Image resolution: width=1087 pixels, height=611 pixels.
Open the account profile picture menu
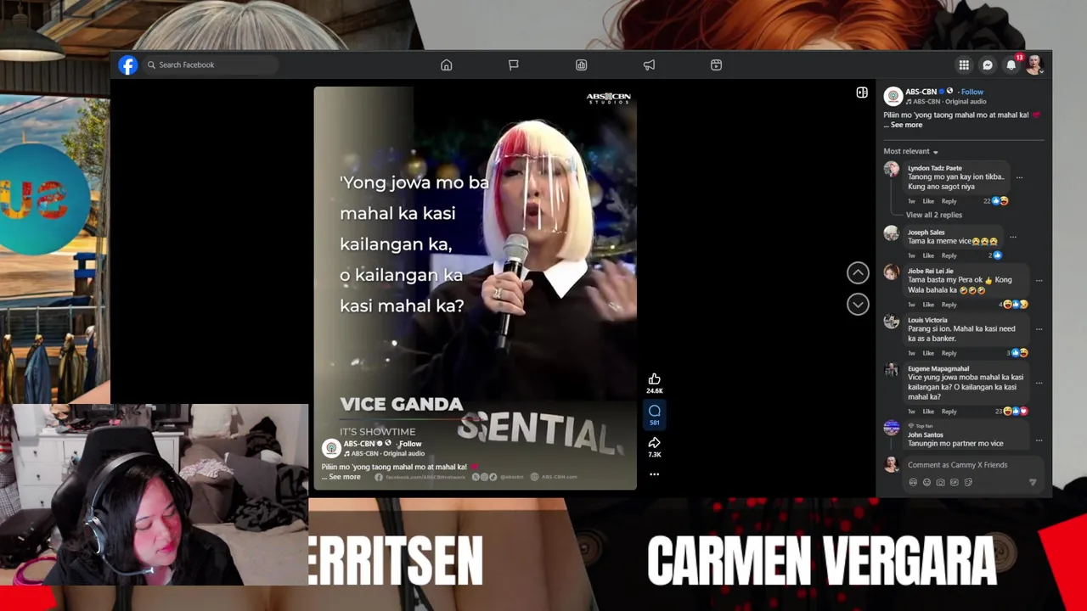pos(1033,64)
